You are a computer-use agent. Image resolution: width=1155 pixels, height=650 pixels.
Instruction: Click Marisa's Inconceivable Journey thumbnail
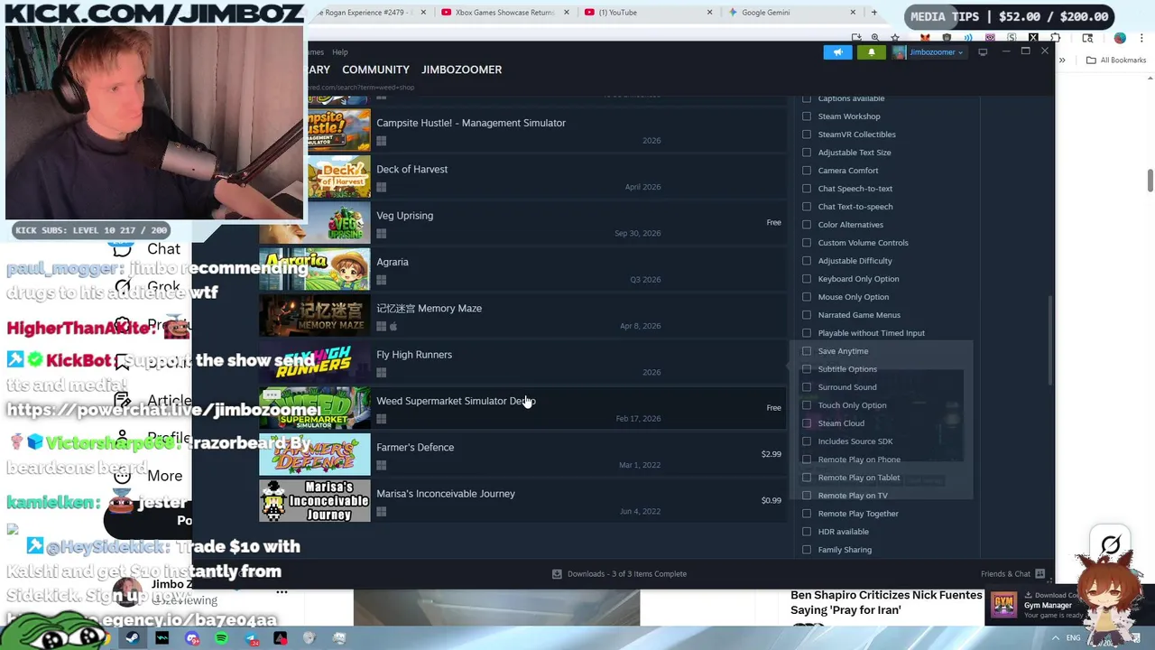[x=315, y=501]
